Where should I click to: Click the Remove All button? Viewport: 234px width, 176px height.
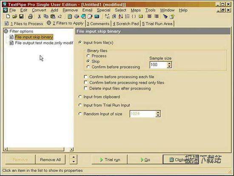pyautogui.click(x=50, y=159)
